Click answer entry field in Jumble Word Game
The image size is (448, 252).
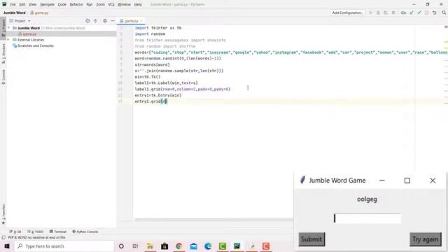pyautogui.click(x=367, y=218)
